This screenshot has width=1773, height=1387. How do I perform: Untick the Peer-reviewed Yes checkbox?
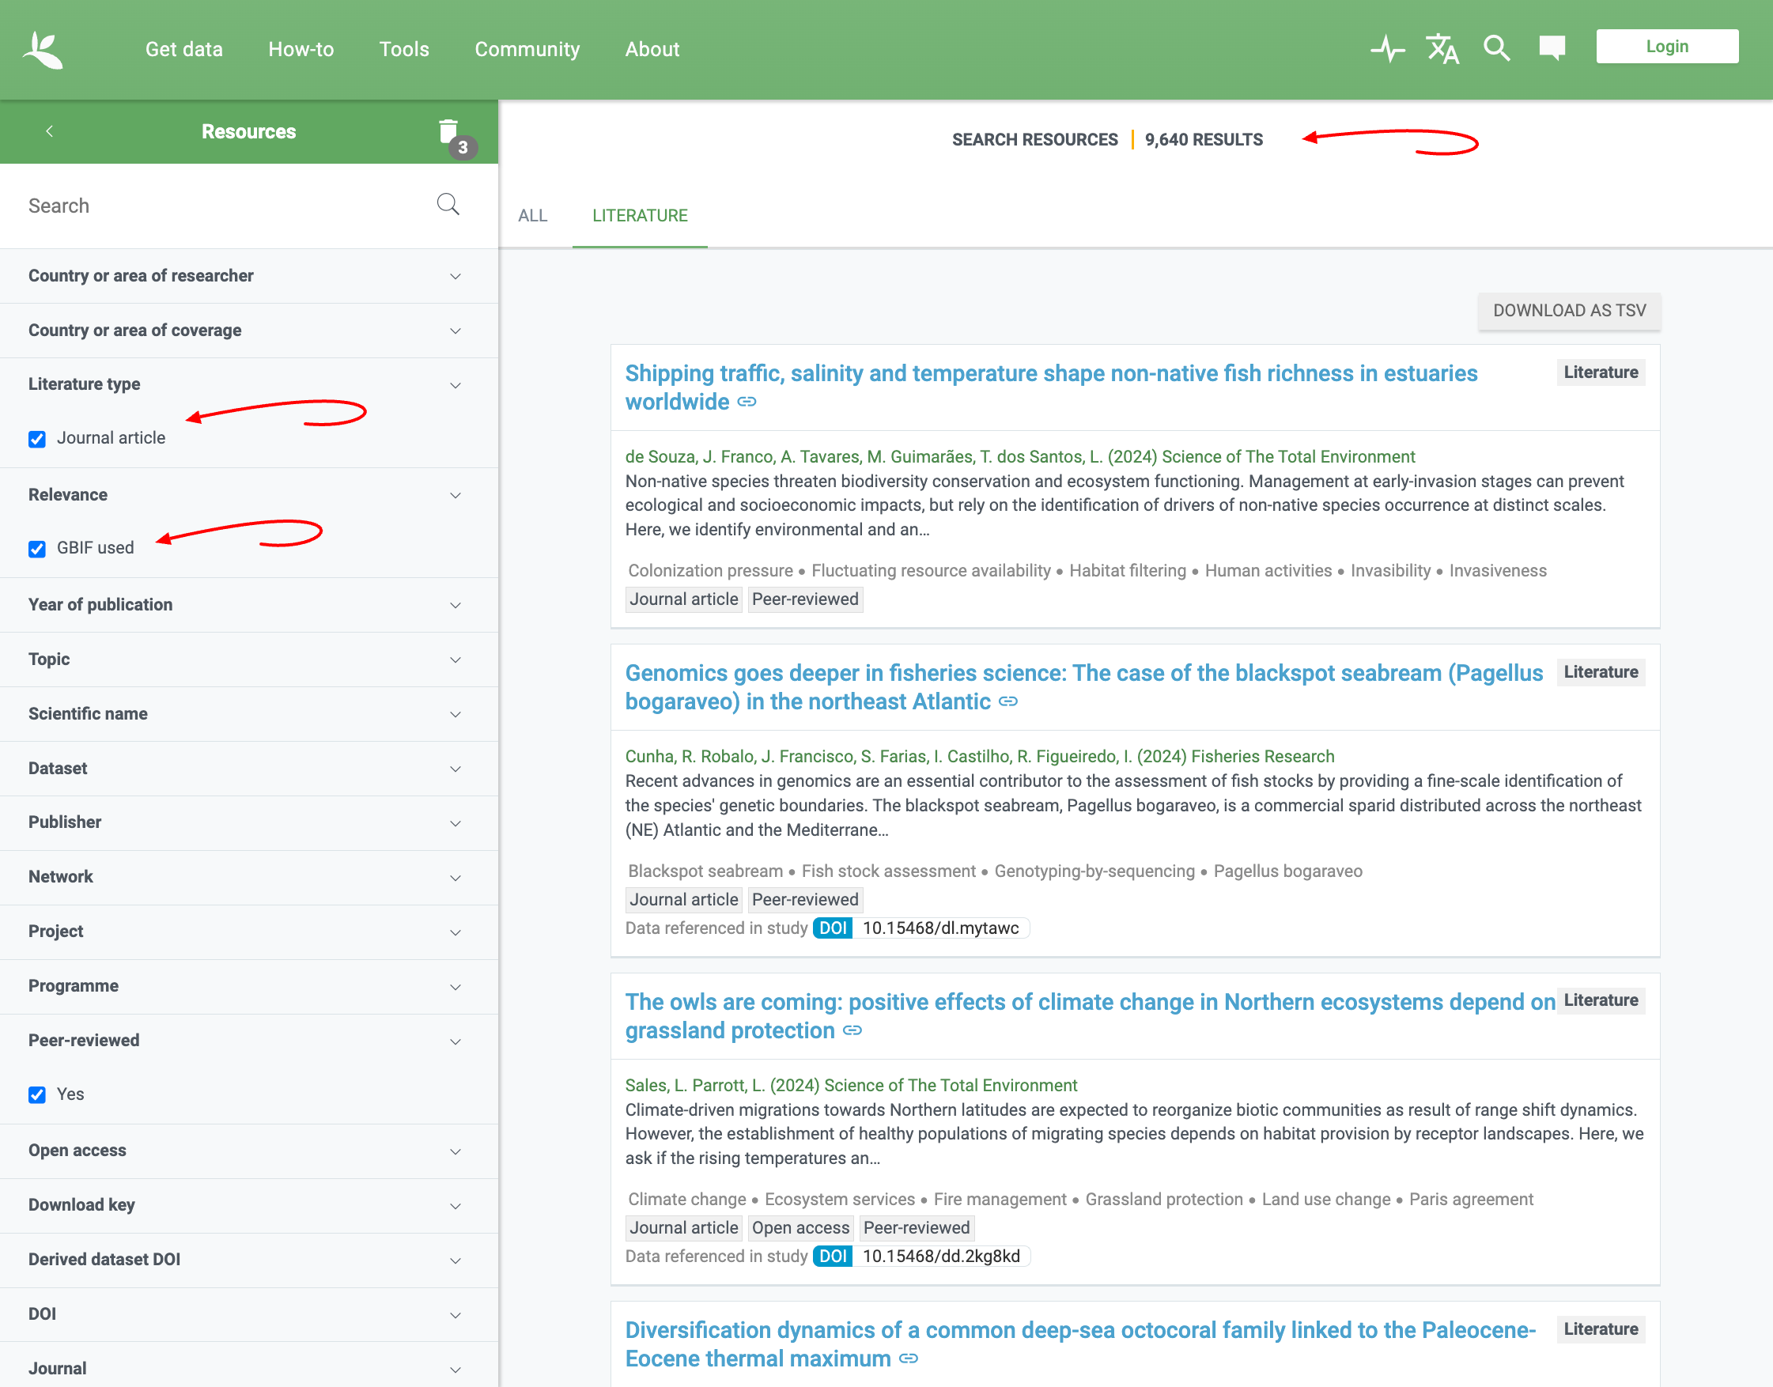point(37,1094)
